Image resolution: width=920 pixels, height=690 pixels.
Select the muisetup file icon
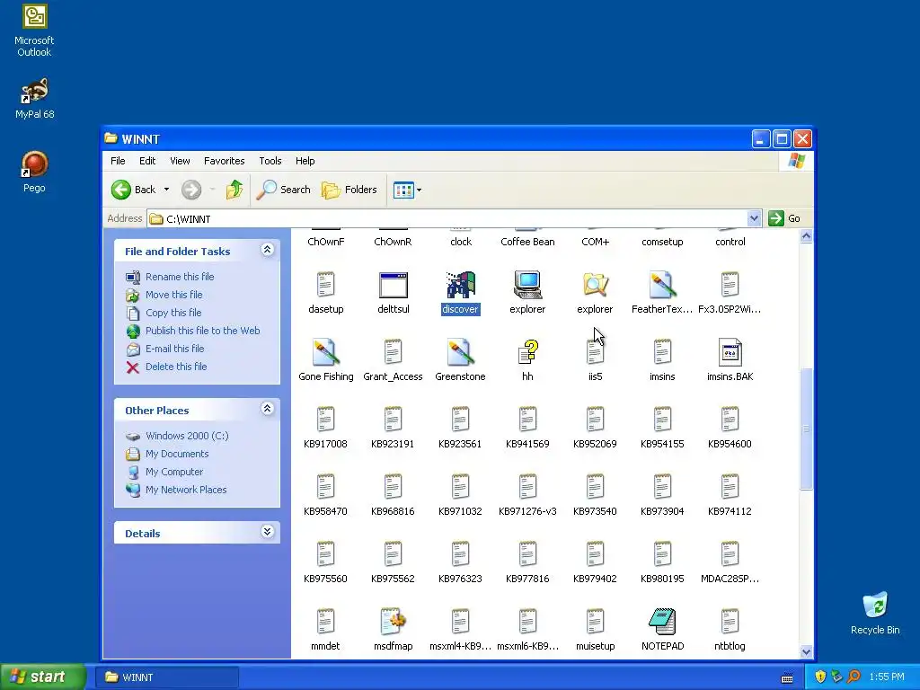pos(595,622)
